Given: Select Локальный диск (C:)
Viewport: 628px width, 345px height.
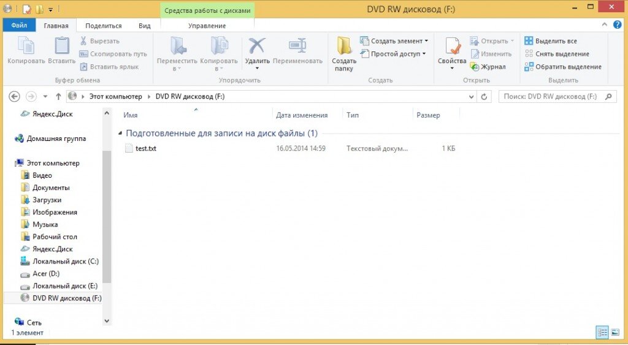Looking at the screenshot, I should pos(59,261).
